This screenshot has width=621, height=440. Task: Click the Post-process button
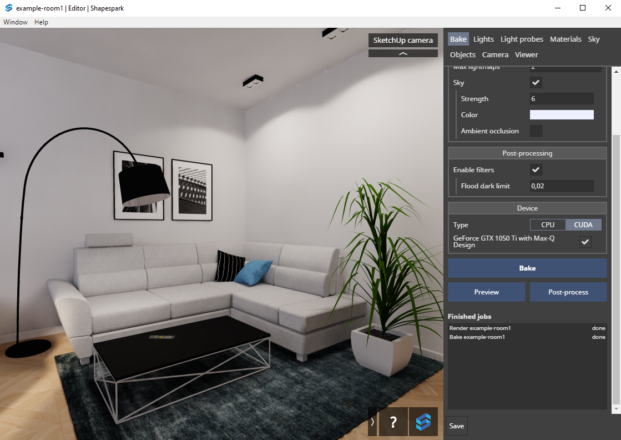pos(568,292)
